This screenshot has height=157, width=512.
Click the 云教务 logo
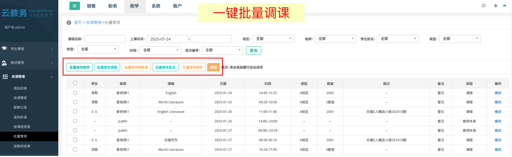pyautogui.click(x=27, y=13)
